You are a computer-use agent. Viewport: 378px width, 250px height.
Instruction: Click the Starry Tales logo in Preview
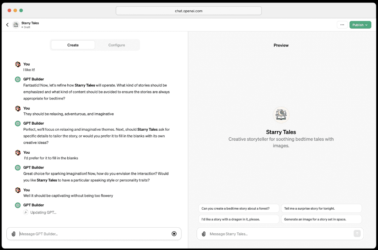pos(281,115)
